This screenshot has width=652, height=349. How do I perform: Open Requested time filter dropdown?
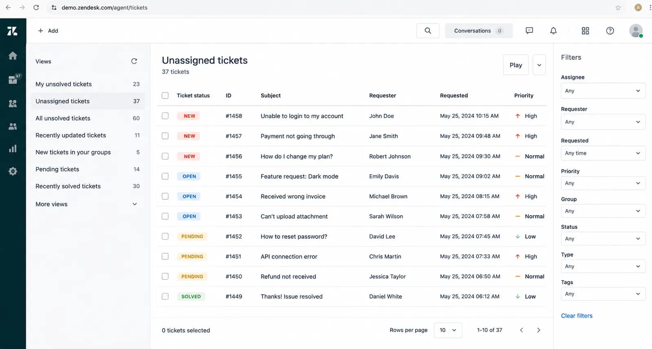[603, 153]
